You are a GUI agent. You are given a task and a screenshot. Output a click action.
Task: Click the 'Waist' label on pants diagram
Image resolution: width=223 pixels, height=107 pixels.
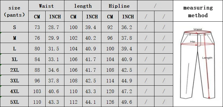click(198, 29)
